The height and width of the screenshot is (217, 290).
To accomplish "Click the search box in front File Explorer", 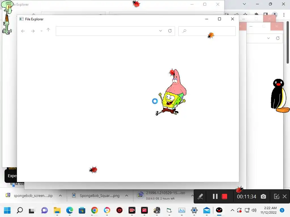I will point(207,31).
